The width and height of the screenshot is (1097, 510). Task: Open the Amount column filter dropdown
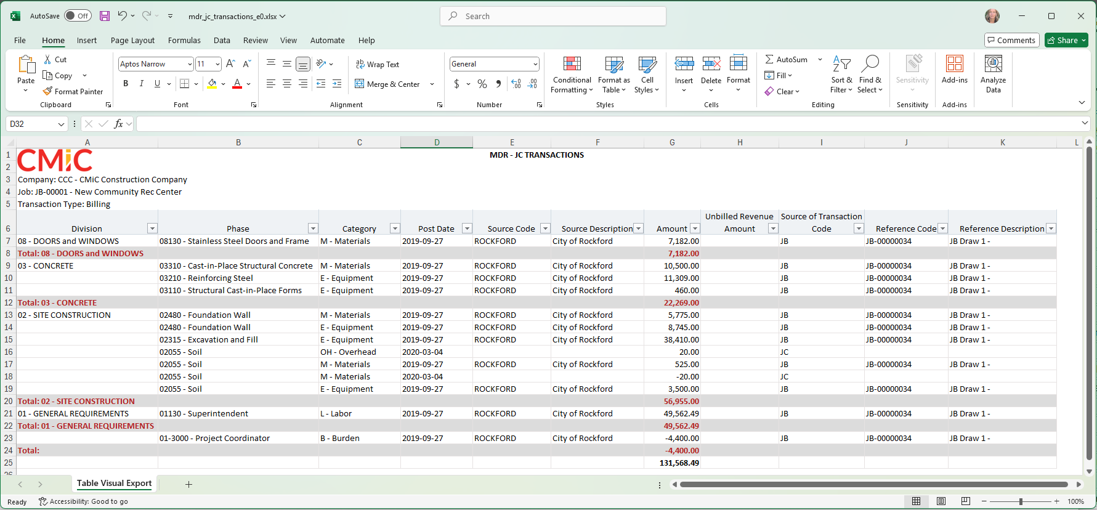(695, 229)
